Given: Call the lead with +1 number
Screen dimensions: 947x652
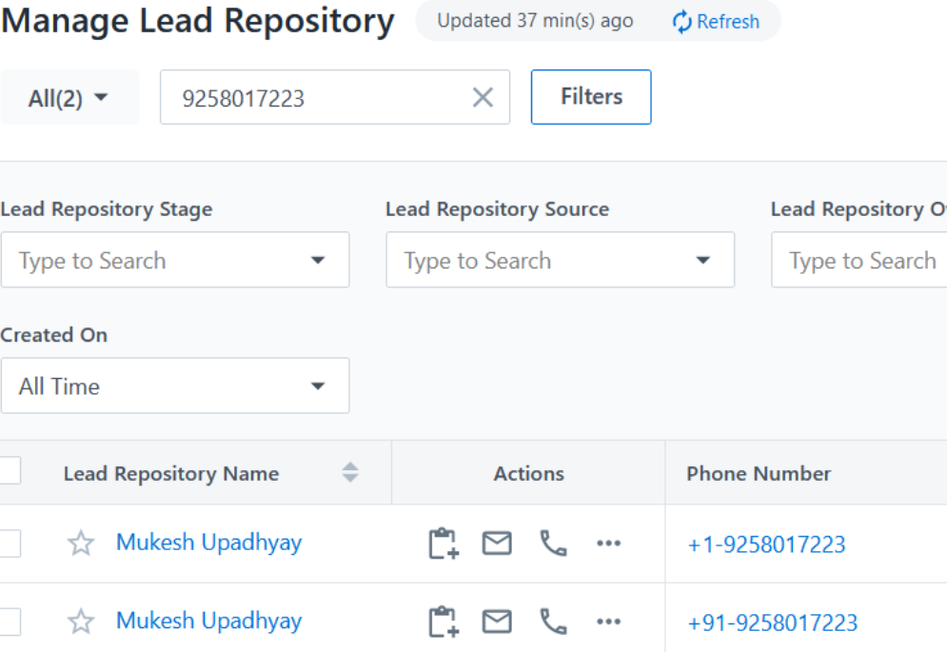Looking at the screenshot, I should click(553, 543).
